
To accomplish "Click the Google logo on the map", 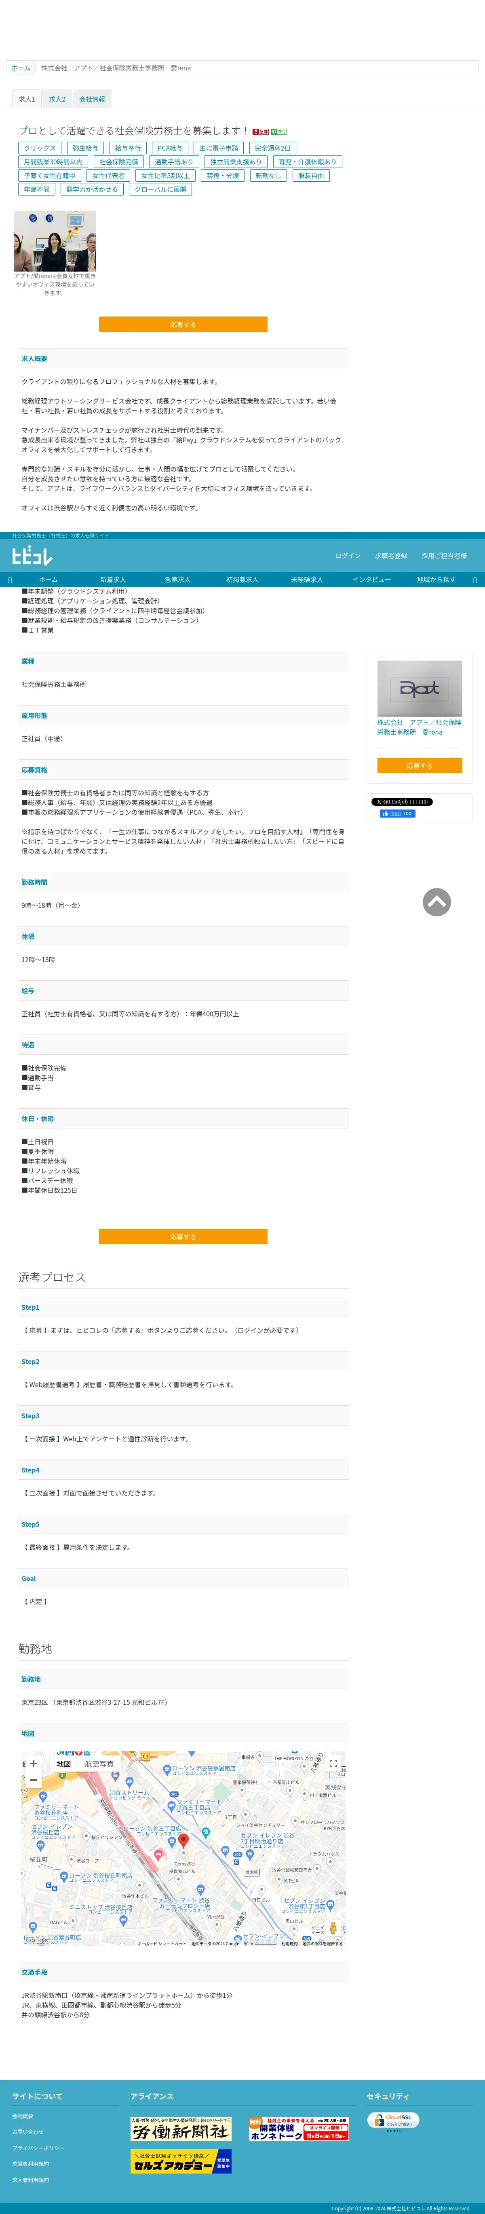I will click(x=36, y=1940).
